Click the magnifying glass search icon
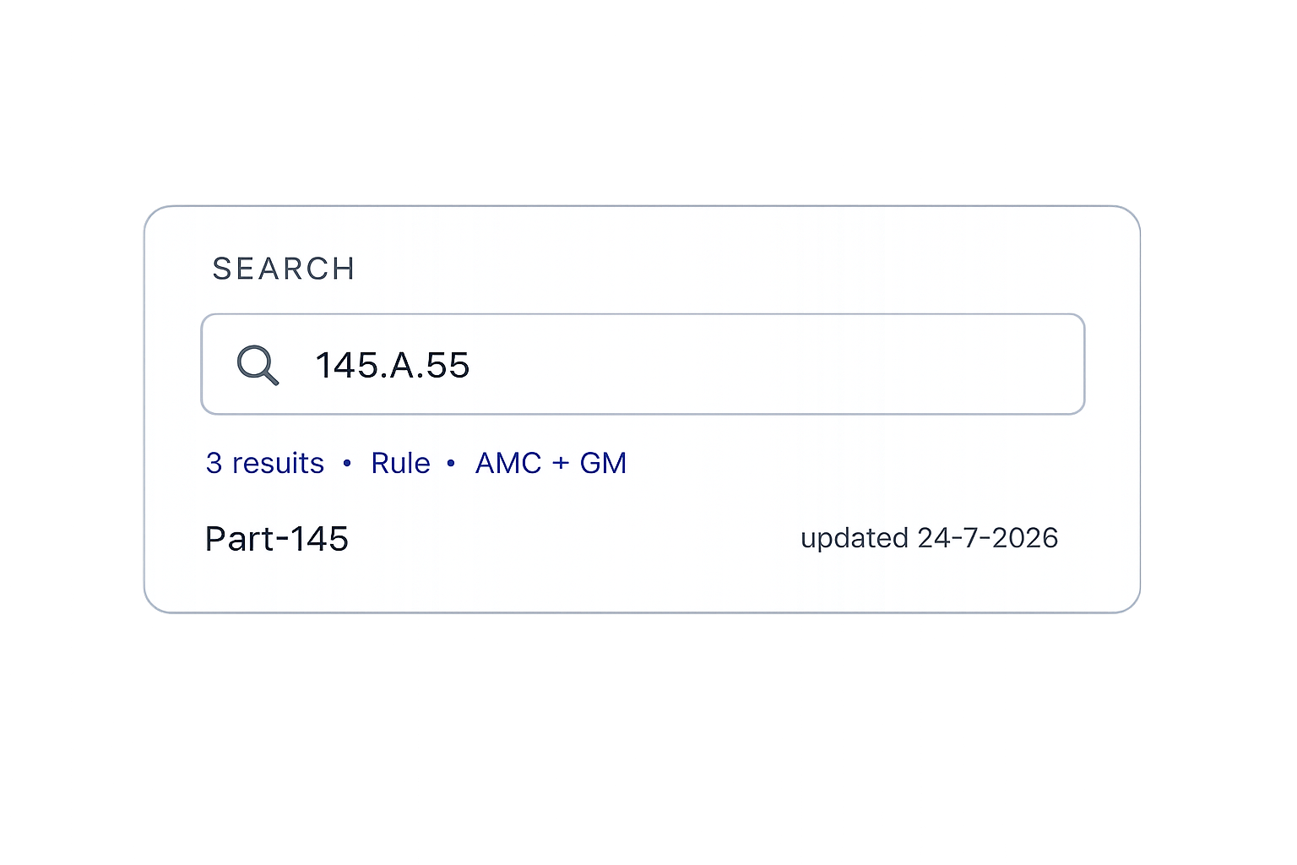 (x=258, y=365)
